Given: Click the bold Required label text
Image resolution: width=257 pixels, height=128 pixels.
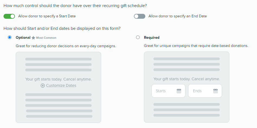Looking at the screenshot, I should pyautogui.click(x=152, y=38).
